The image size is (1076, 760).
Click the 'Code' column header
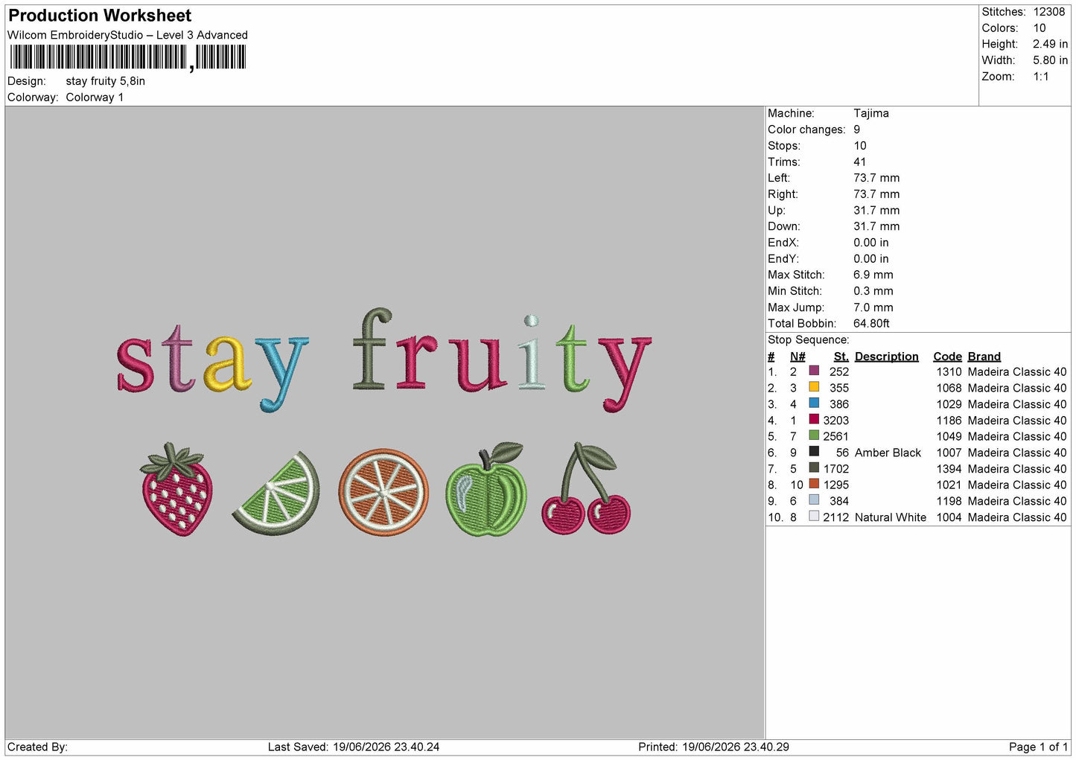coord(948,357)
